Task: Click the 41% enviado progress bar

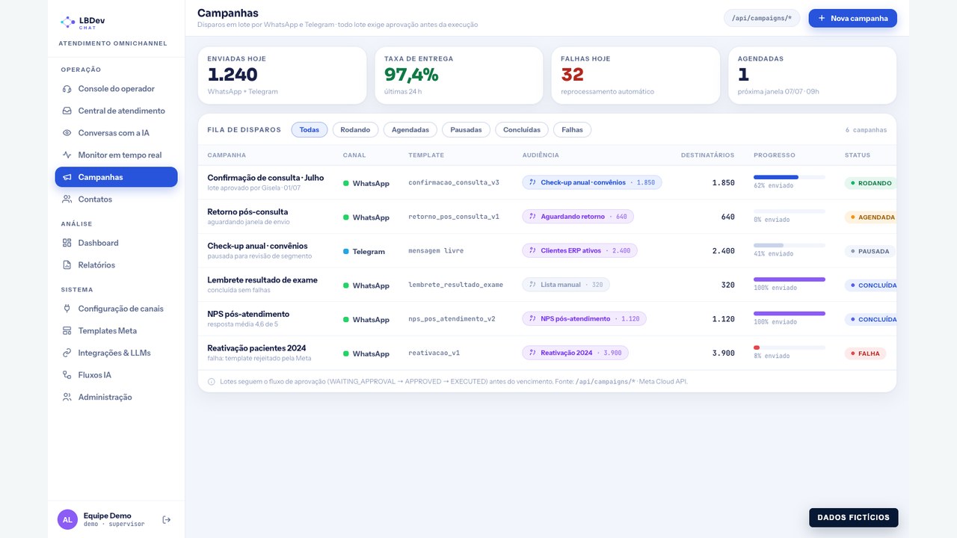Action: pos(789,245)
